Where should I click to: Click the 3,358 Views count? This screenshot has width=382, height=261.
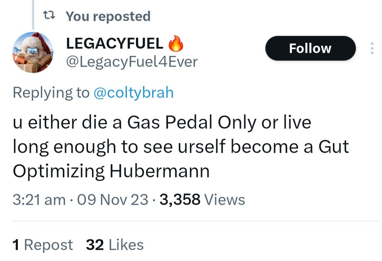click(202, 200)
